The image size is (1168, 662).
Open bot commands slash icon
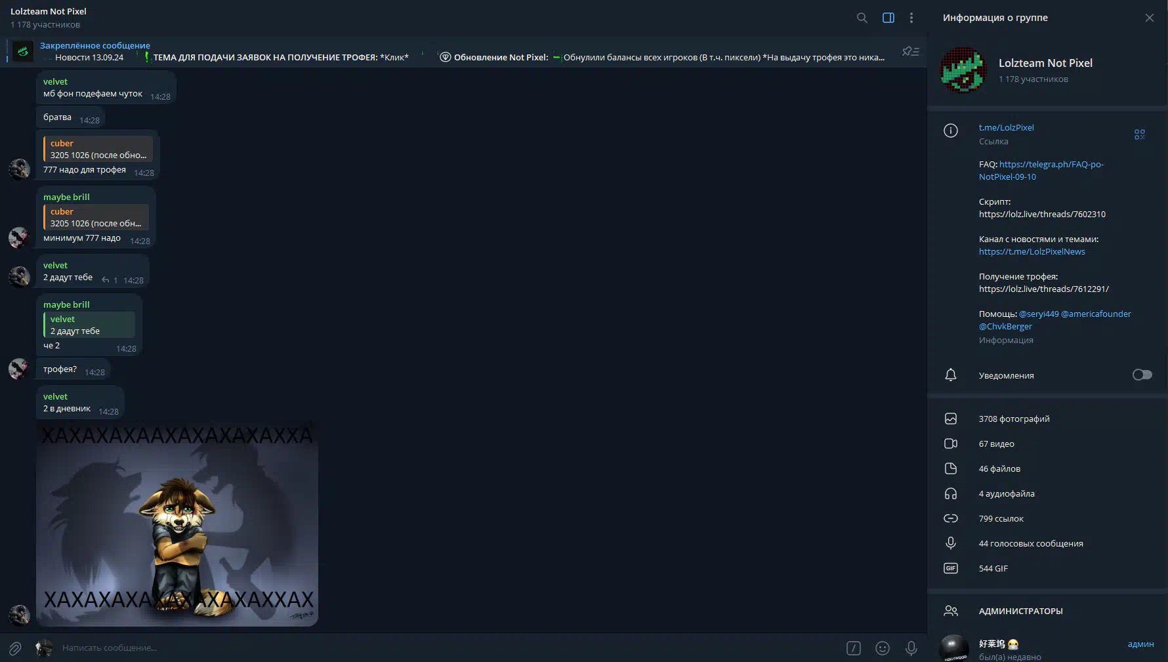(854, 648)
